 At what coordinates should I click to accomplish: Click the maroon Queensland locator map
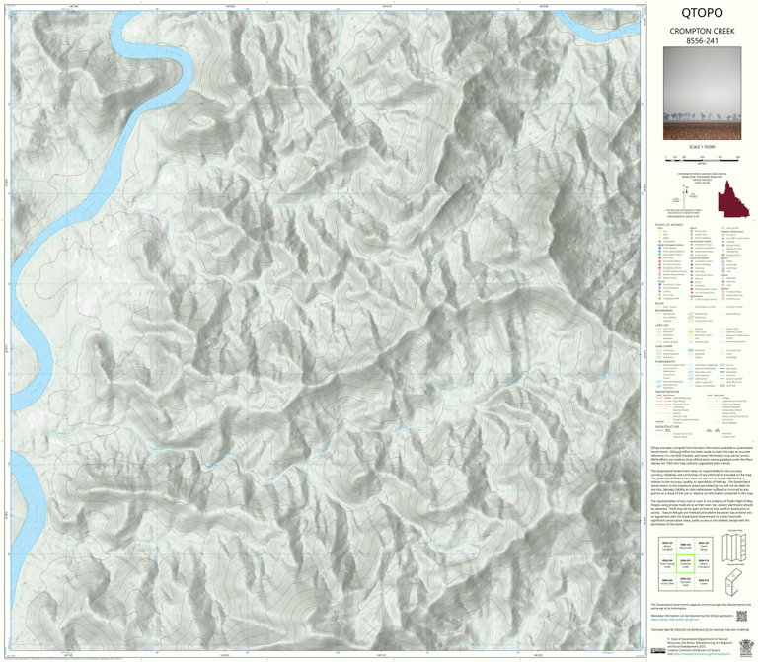733,199
